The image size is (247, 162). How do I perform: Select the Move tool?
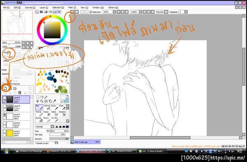37,101
